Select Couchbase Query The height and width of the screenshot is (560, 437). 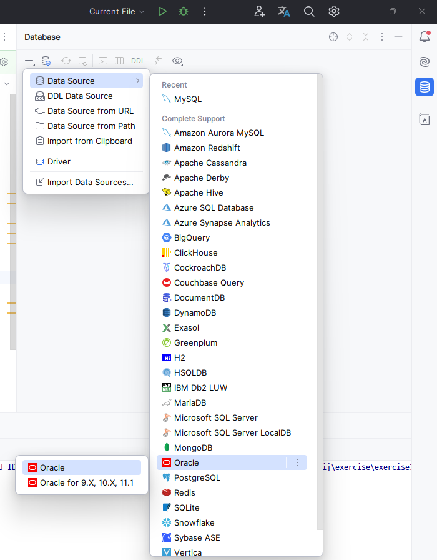tap(232, 283)
